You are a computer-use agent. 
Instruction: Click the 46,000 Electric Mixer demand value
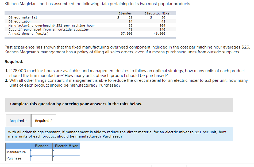pyautogui.click(x=160, y=34)
